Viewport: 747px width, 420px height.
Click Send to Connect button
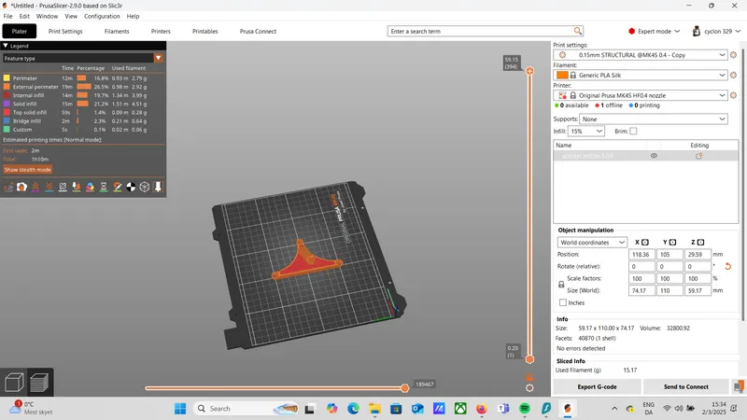(x=686, y=387)
